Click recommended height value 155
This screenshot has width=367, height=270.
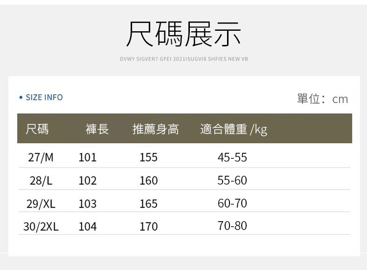[148, 158]
